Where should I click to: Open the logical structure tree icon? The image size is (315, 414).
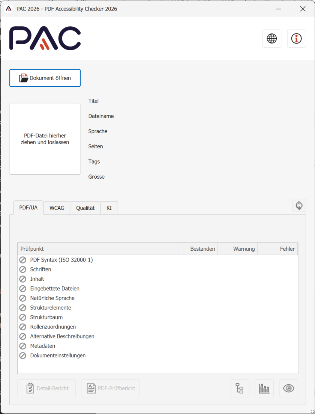point(240,388)
